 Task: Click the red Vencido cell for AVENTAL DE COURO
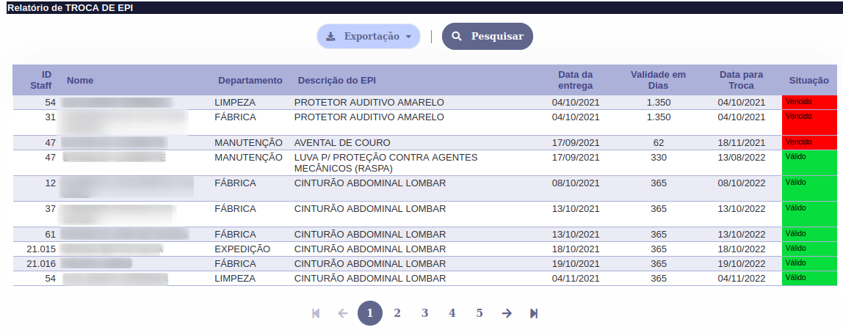pos(810,142)
